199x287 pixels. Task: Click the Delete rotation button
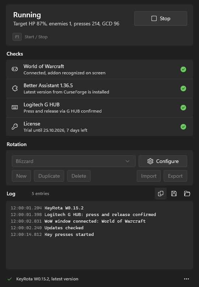pyautogui.click(x=79, y=176)
